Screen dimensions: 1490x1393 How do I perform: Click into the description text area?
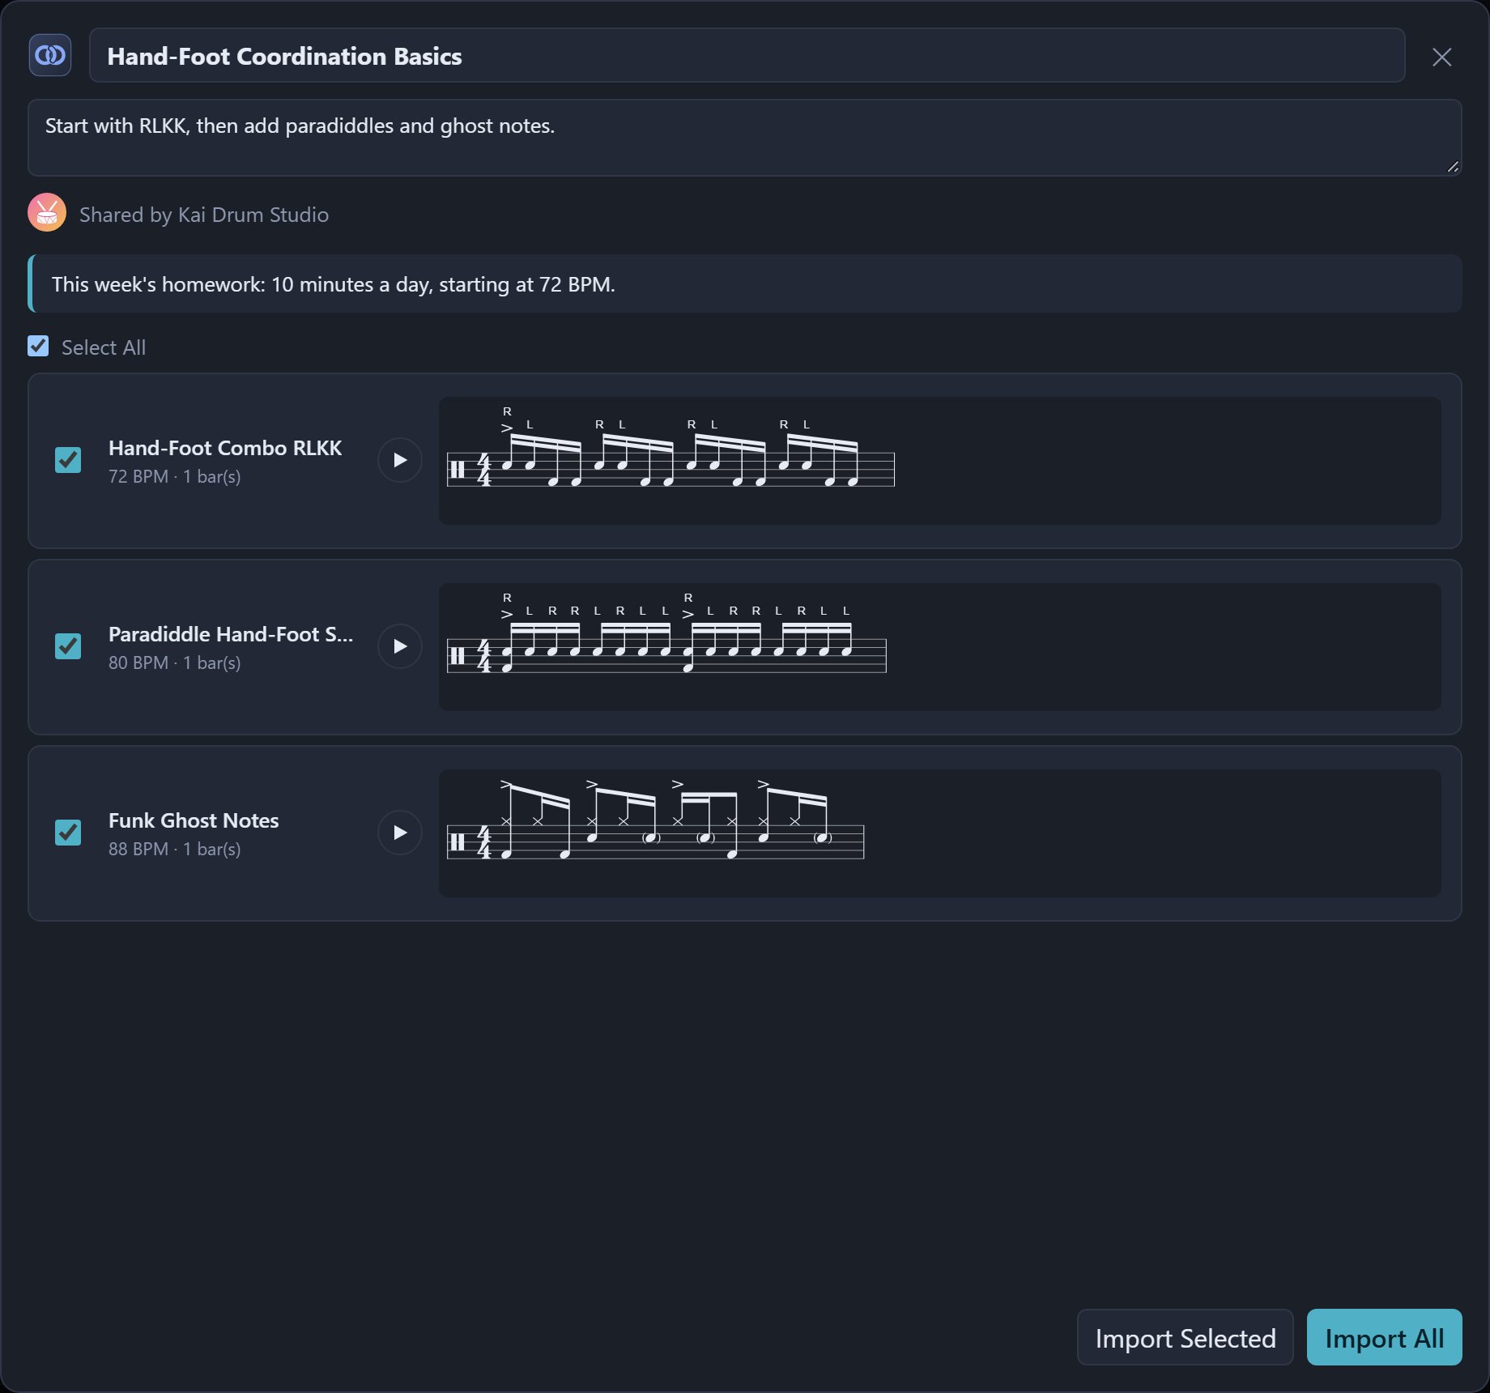coord(744,138)
